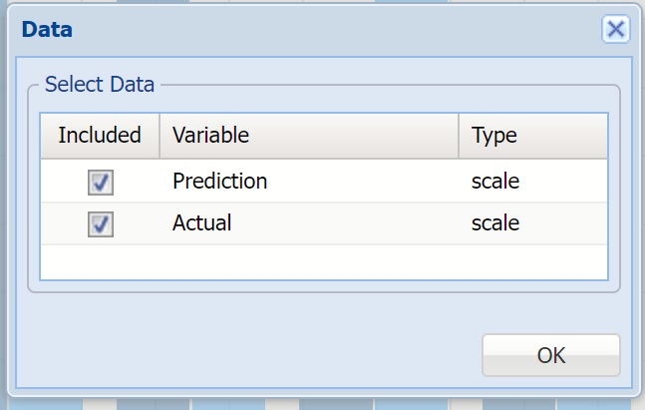Click the Data dialog title text

tap(47, 30)
